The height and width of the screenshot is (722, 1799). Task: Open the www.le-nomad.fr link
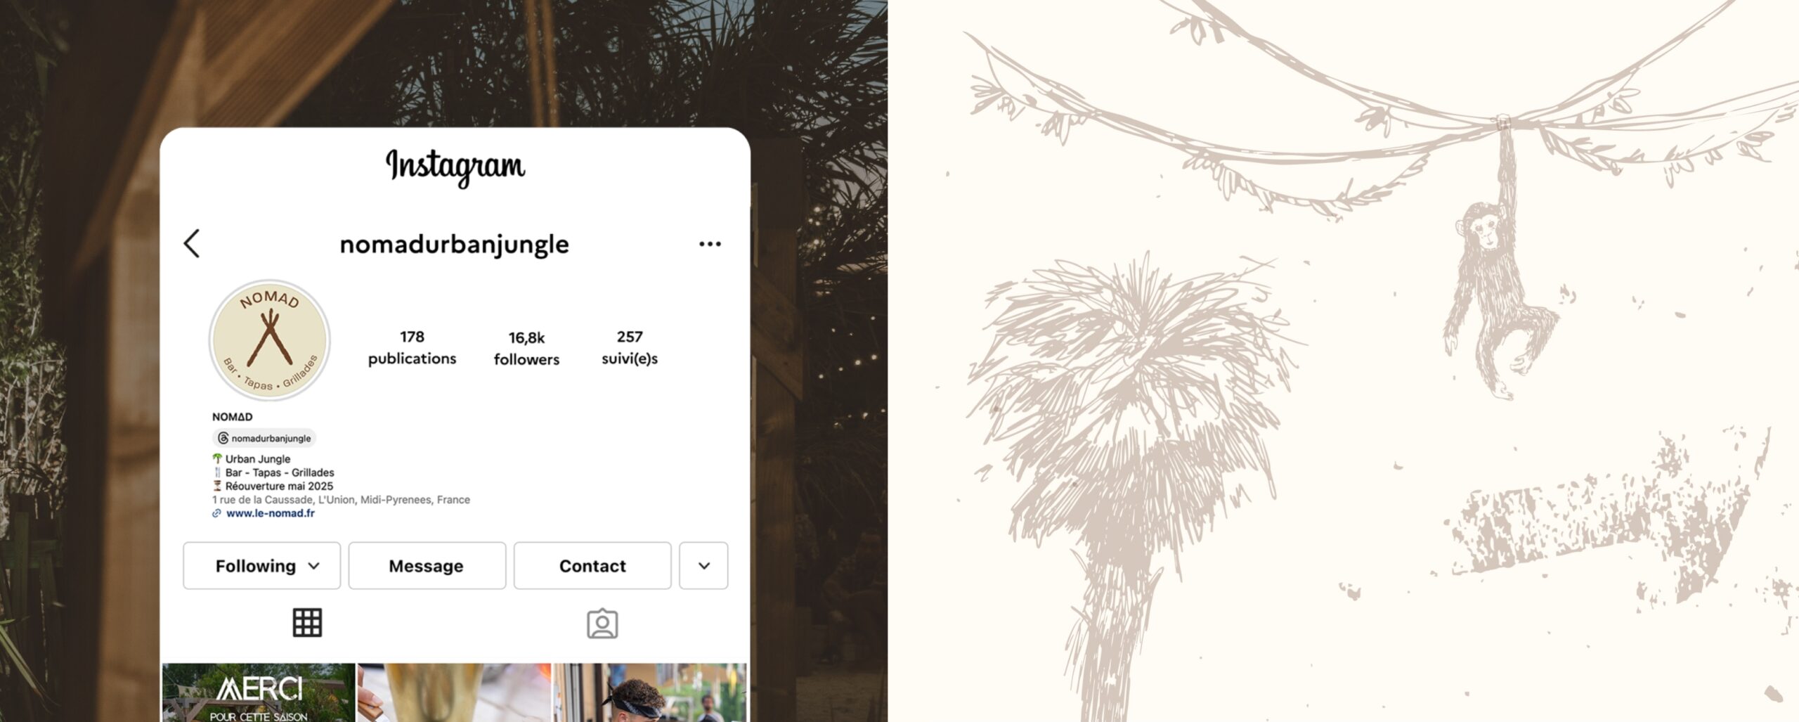(271, 513)
